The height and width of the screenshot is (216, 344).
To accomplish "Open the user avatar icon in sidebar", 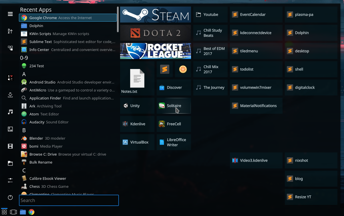I will coord(10,78).
